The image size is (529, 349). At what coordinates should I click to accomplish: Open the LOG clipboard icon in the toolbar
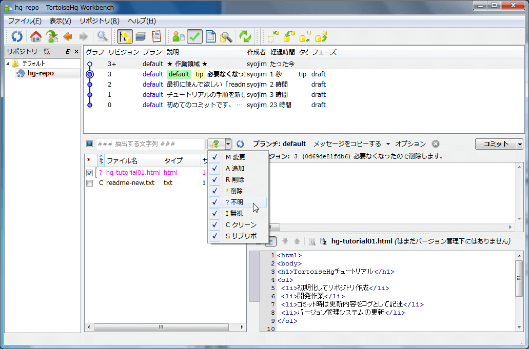pos(157,36)
